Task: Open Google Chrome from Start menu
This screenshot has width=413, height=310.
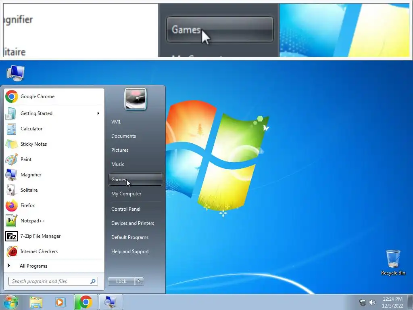Action: (x=54, y=96)
